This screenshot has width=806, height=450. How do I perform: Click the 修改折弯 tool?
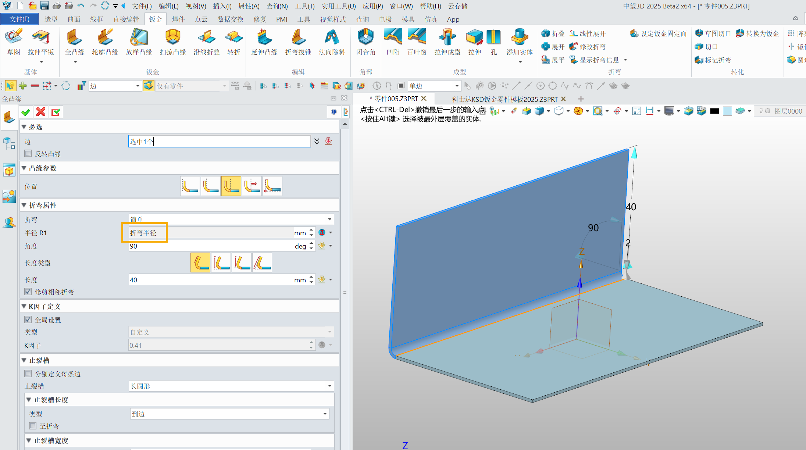588,47
